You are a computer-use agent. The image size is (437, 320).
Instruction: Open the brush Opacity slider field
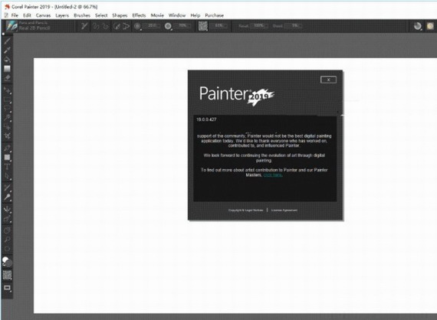pyautogui.click(x=182, y=25)
